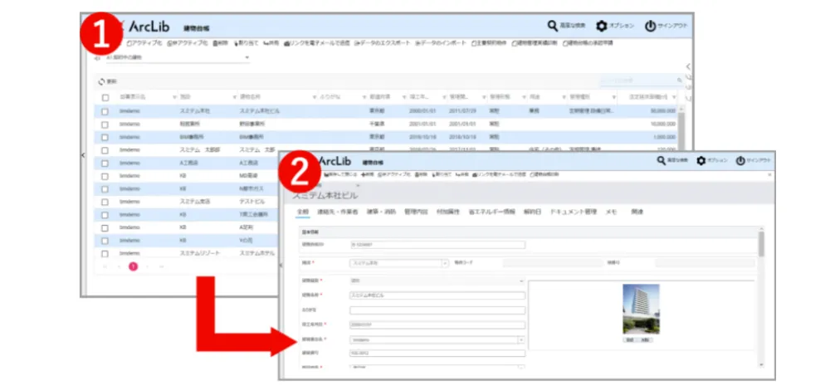
Task: Check the A工務店 row checkbox
Action: point(105,163)
